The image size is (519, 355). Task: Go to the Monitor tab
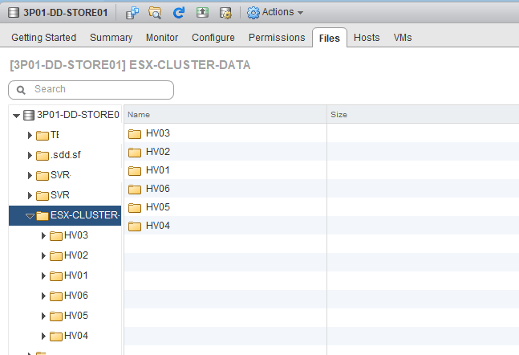(x=162, y=38)
